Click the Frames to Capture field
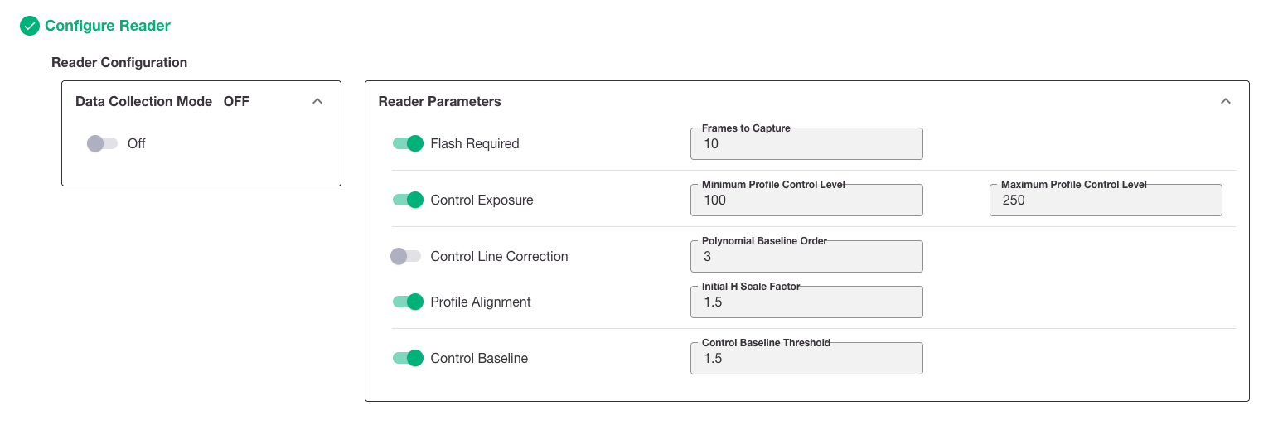 pos(806,143)
